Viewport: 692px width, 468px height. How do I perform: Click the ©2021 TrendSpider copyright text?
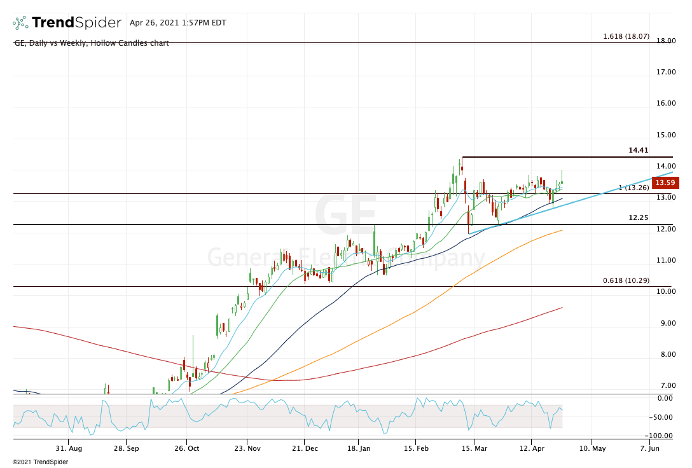tap(40, 462)
